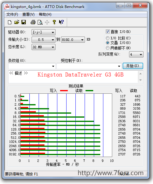This screenshot has height=184, width=153.
Task: Open the 总长度 32 MB dropdown
Action: tap(44, 47)
